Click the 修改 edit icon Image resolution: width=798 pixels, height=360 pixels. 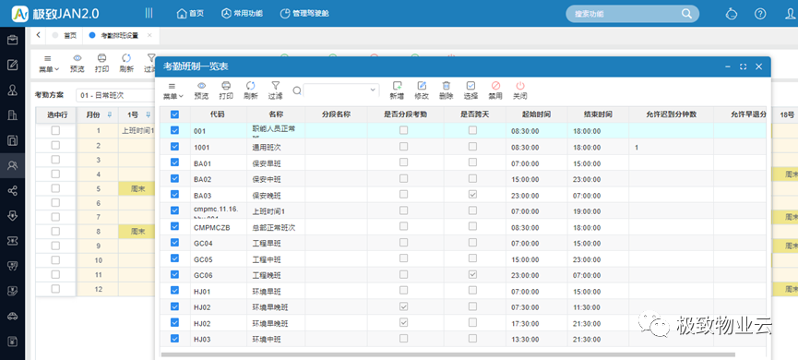(422, 86)
